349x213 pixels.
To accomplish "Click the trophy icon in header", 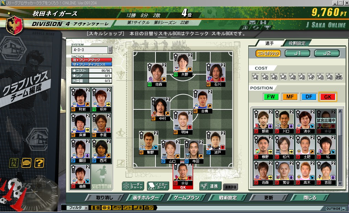I will [267, 28].
